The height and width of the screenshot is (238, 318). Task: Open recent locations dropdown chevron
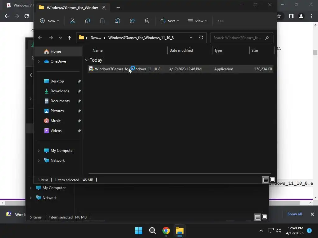point(60,37)
